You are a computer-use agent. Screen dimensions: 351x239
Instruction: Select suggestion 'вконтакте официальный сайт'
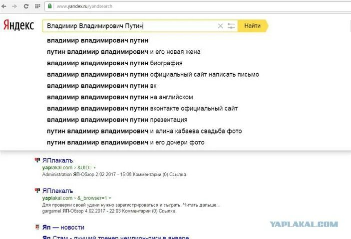142,109
